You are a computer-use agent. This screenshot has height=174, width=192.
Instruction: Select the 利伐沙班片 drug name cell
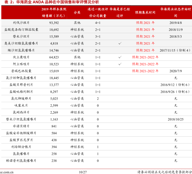[21, 23]
